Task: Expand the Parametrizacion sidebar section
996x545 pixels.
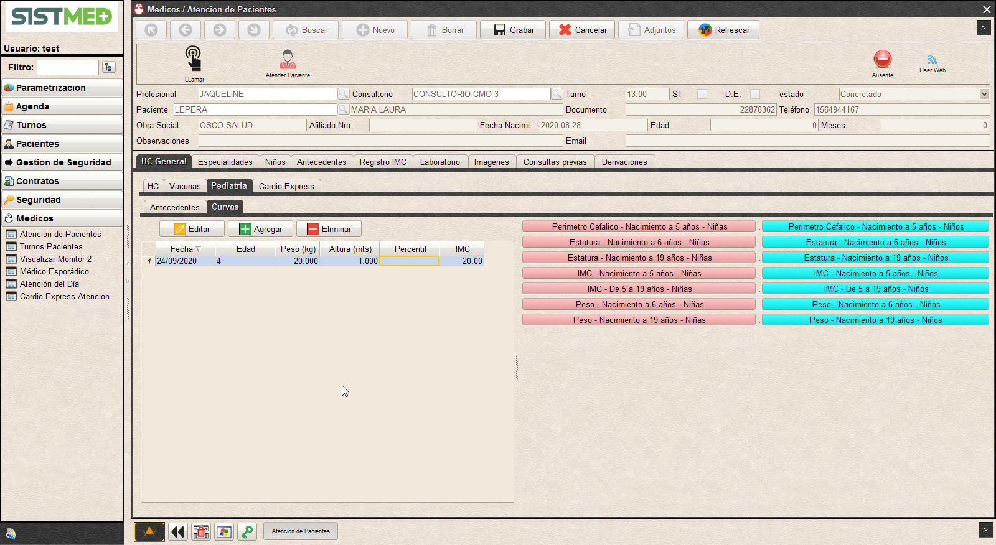Action: (62, 88)
